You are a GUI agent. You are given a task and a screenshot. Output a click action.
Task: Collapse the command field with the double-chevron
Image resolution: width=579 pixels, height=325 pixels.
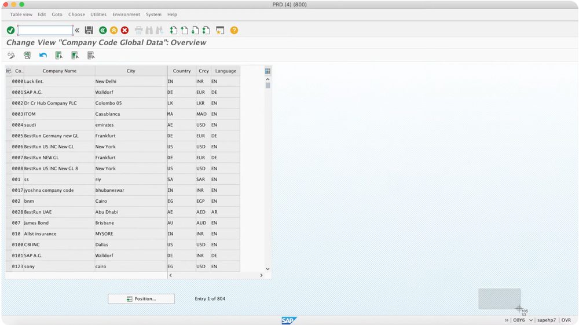[77, 30]
